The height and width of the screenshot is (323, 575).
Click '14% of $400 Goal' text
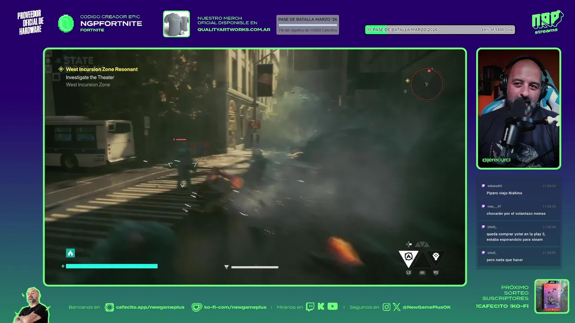pyautogui.click(x=497, y=30)
